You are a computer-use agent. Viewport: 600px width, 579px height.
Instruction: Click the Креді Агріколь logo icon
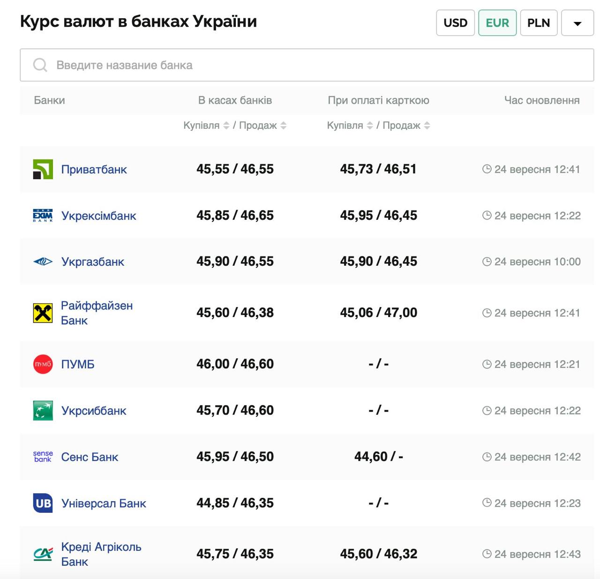tap(43, 554)
